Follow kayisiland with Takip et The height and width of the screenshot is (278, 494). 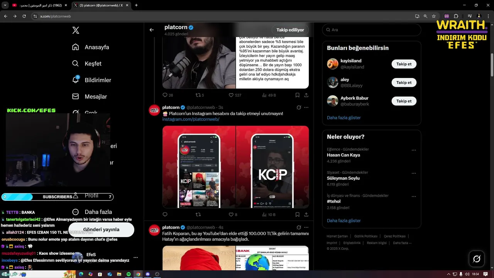pos(404,64)
